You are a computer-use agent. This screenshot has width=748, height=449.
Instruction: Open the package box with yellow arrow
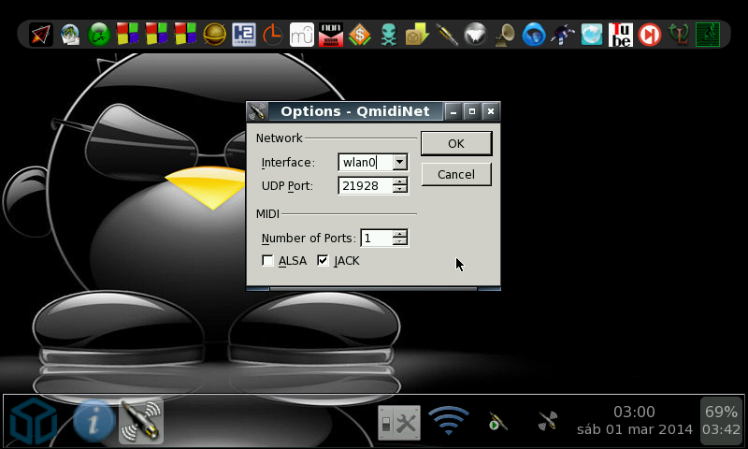tap(417, 35)
